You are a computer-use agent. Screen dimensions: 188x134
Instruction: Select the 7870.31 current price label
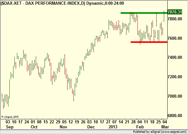pos(175,12)
